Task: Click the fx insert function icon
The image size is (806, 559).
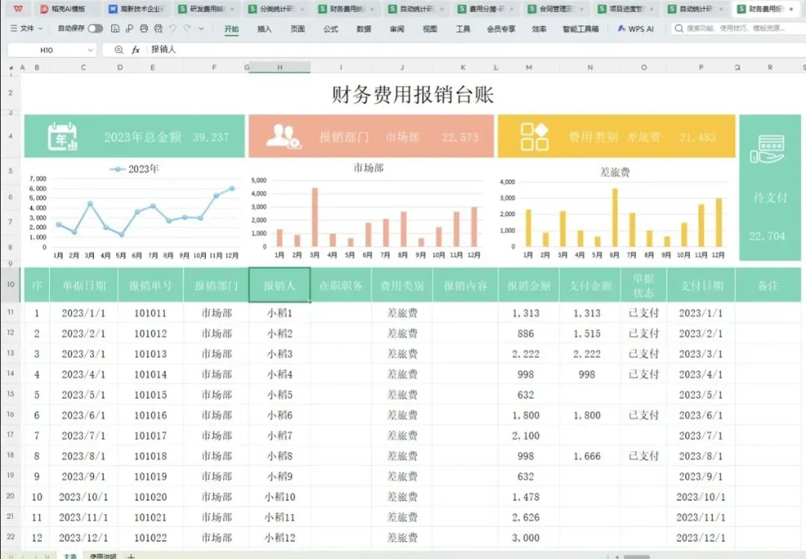Action: pyautogui.click(x=136, y=50)
